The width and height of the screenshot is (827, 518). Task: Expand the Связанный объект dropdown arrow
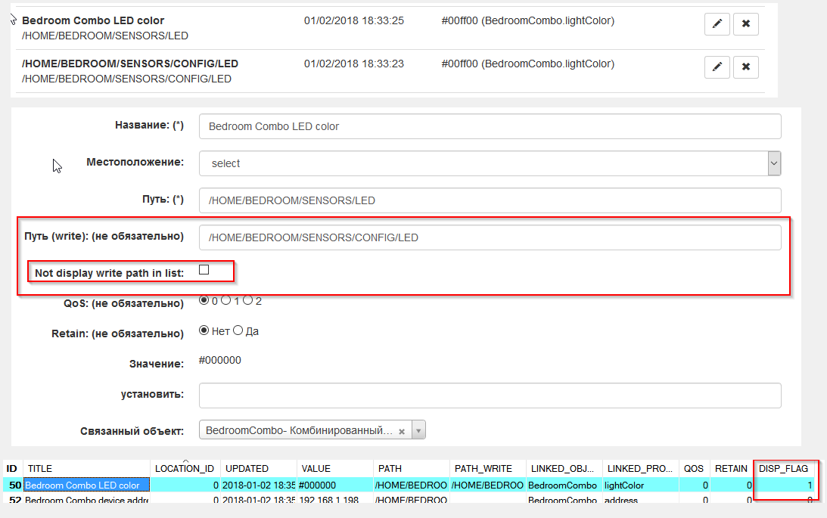point(418,431)
